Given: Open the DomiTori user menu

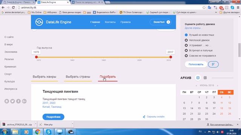Looking at the screenshot, I should coord(161,22).
